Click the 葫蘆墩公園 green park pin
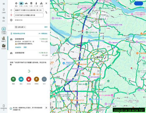This screenshot has height=113, width=146. point(98,51)
